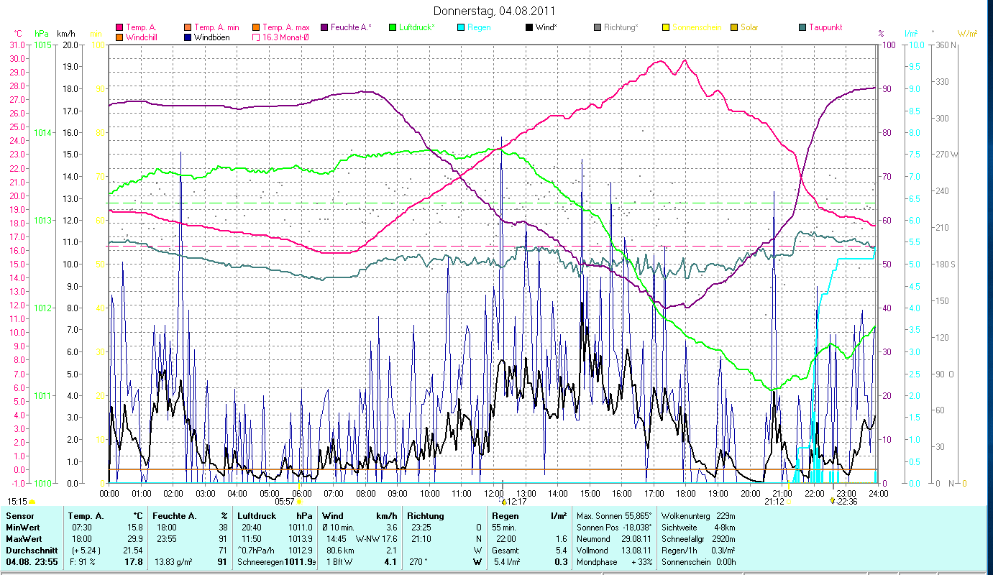Click the black Wind legend square
The image size is (993, 575).
tap(528, 27)
